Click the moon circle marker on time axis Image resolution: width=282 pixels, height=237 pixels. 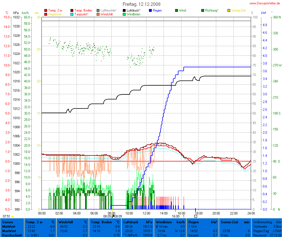click(x=196, y=216)
